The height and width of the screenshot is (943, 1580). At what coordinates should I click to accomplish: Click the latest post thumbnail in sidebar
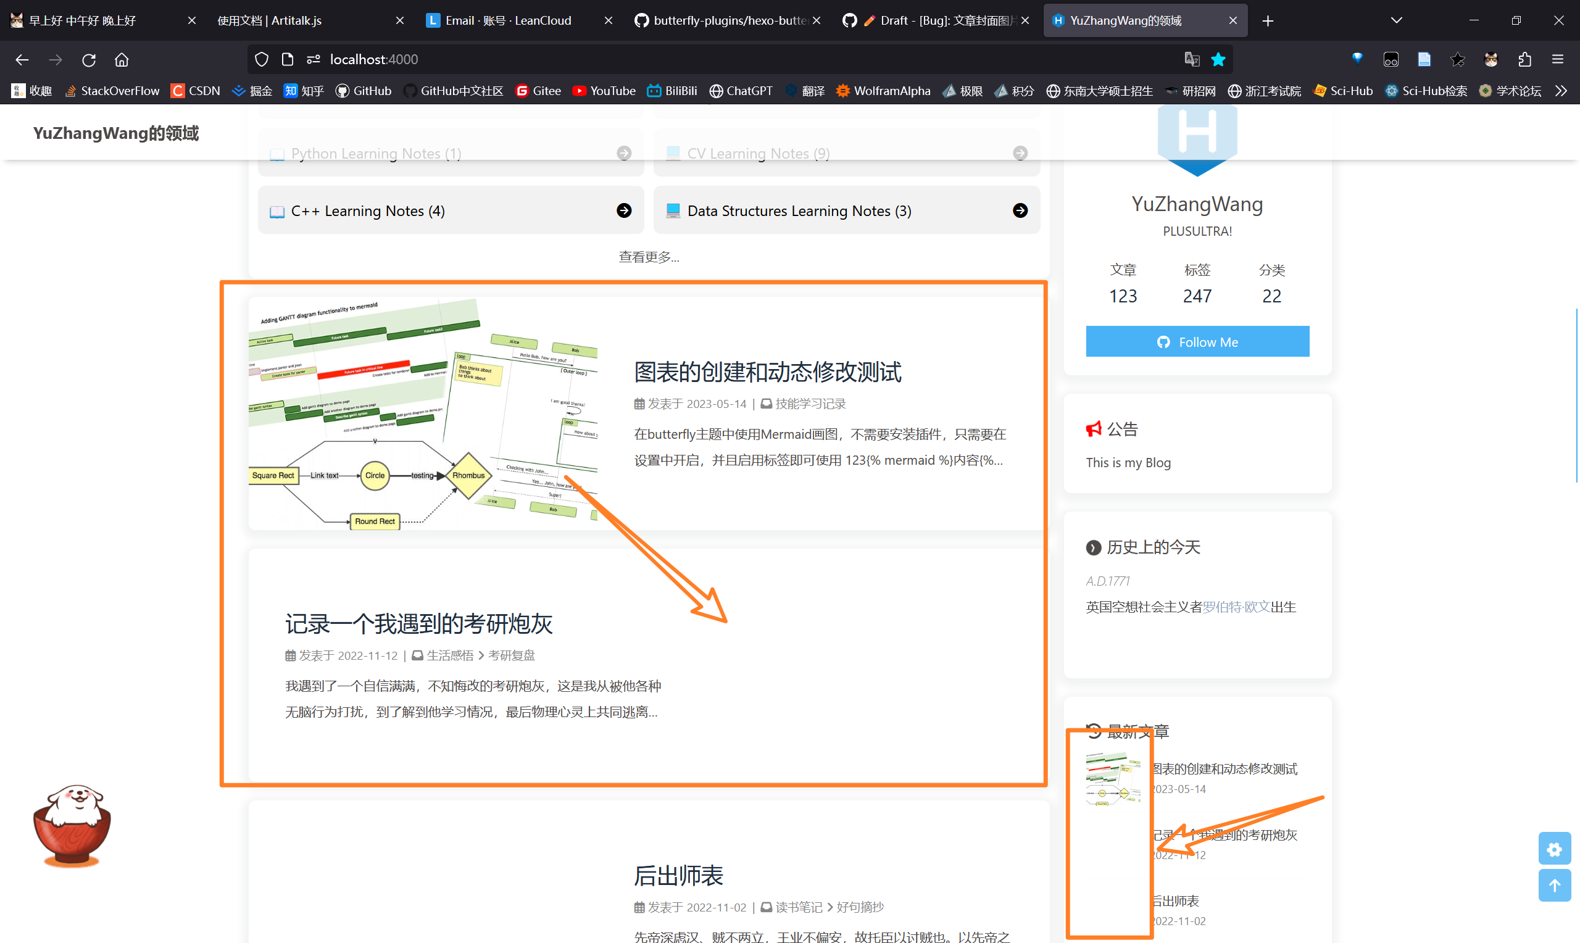1111,776
